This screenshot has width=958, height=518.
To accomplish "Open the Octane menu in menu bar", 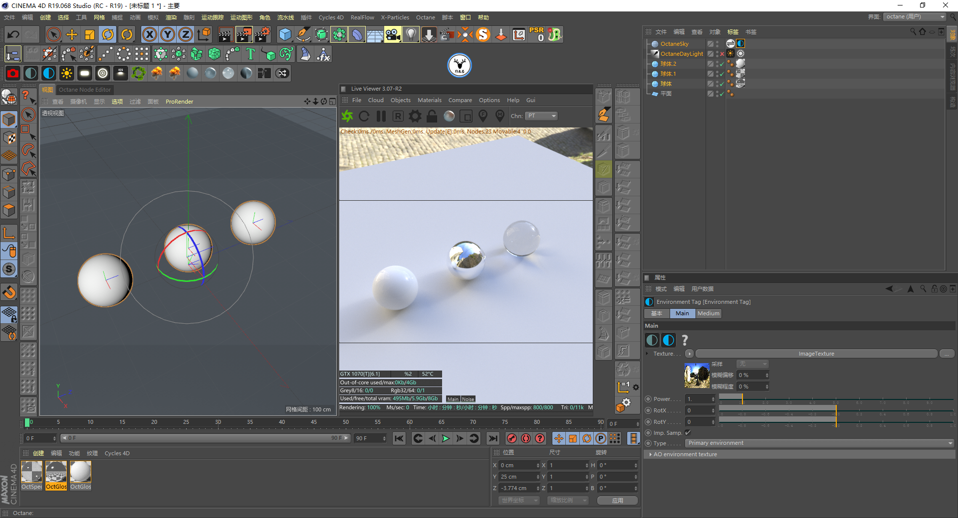I will (426, 17).
